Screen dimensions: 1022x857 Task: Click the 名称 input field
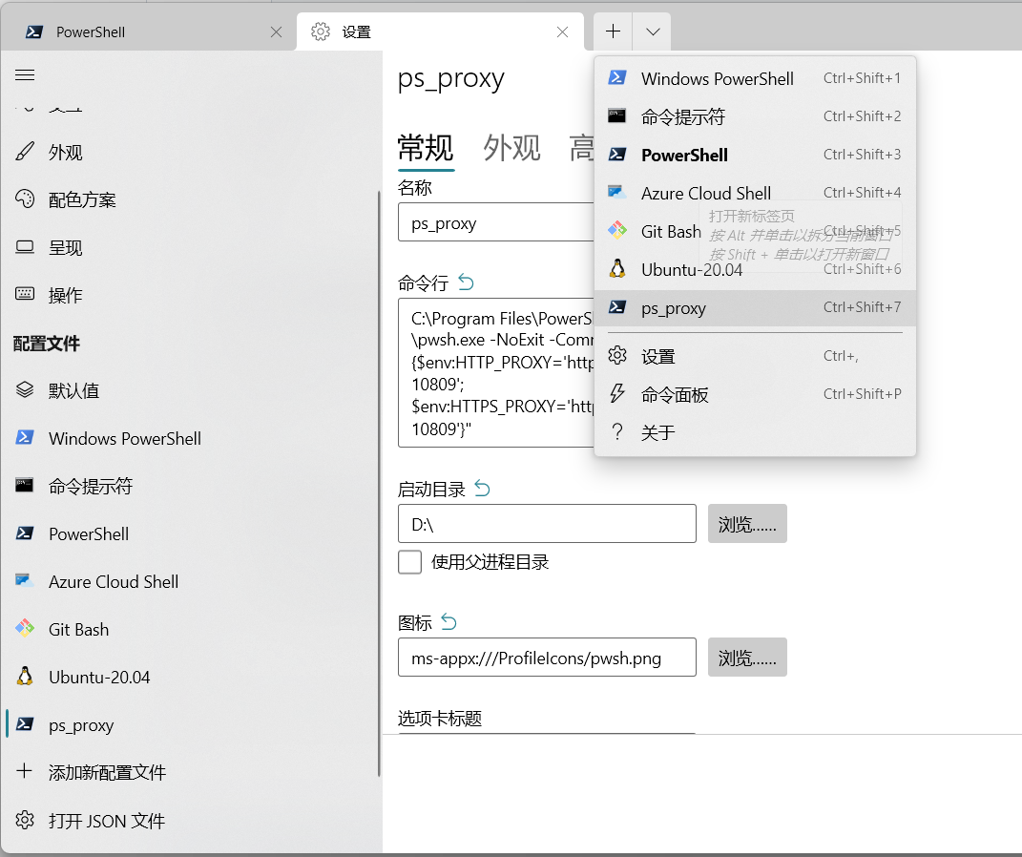pos(496,222)
